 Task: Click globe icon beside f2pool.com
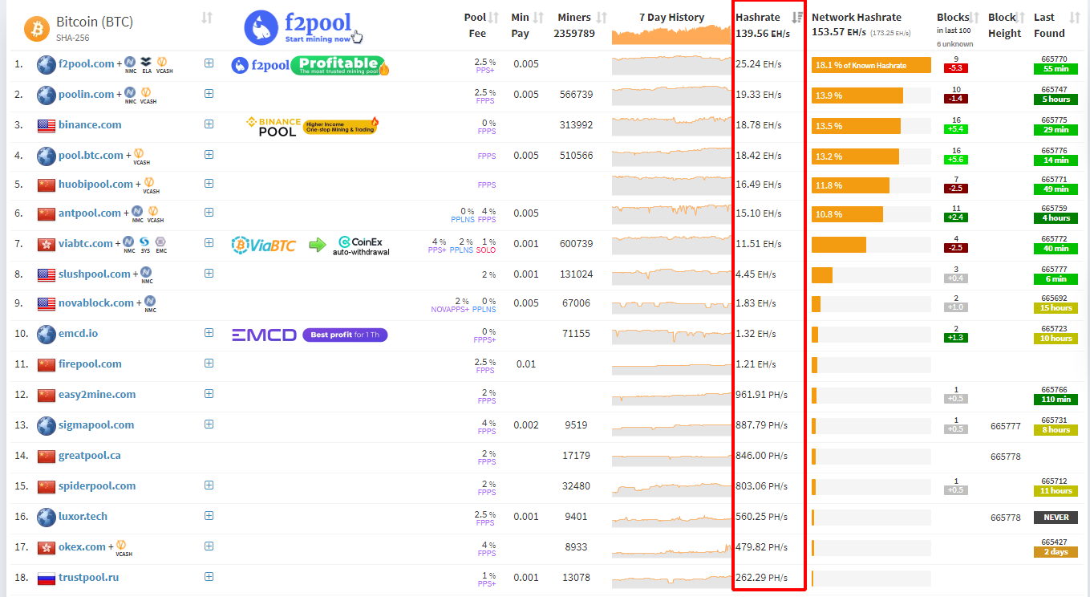[x=47, y=65]
